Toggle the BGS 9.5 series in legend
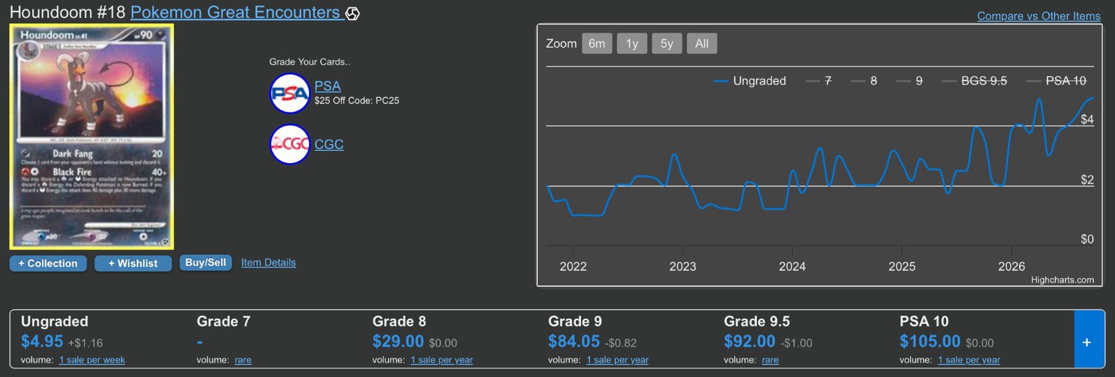The height and width of the screenshot is (377, 1115). click(x=974, y=81)
